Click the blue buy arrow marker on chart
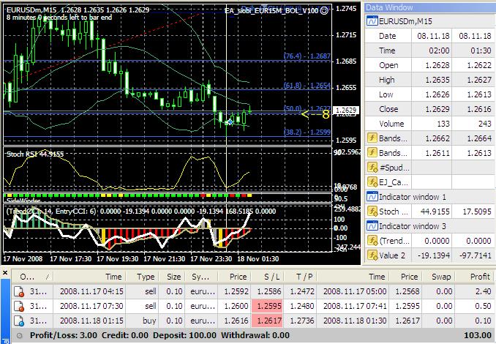The height and width of the screenshot is (344, 496). [x=230, y=121]
